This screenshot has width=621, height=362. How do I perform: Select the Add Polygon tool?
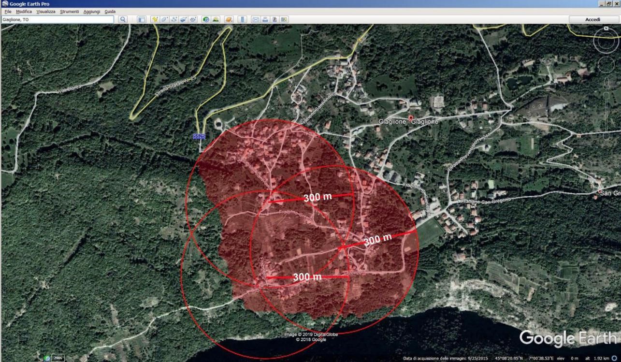165,19
